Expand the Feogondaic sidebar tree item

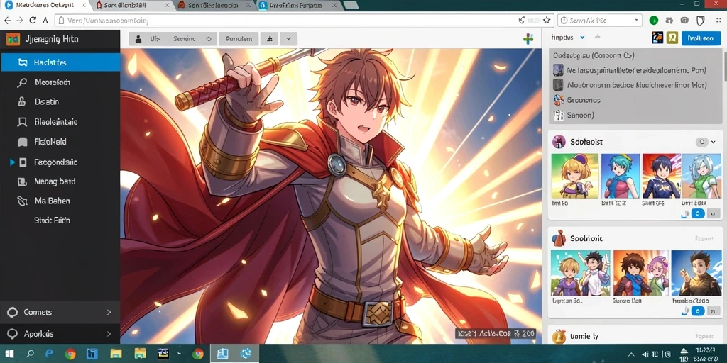coord(13,162)
